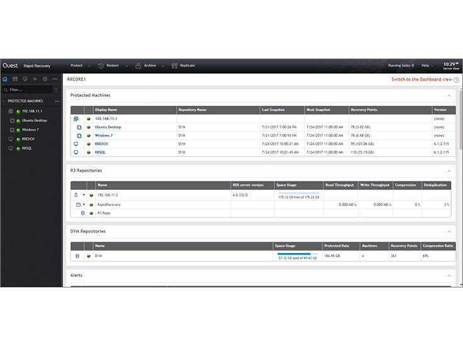Open the Archive menu
This screenshot has width=463, height=346.
point(150,65)
